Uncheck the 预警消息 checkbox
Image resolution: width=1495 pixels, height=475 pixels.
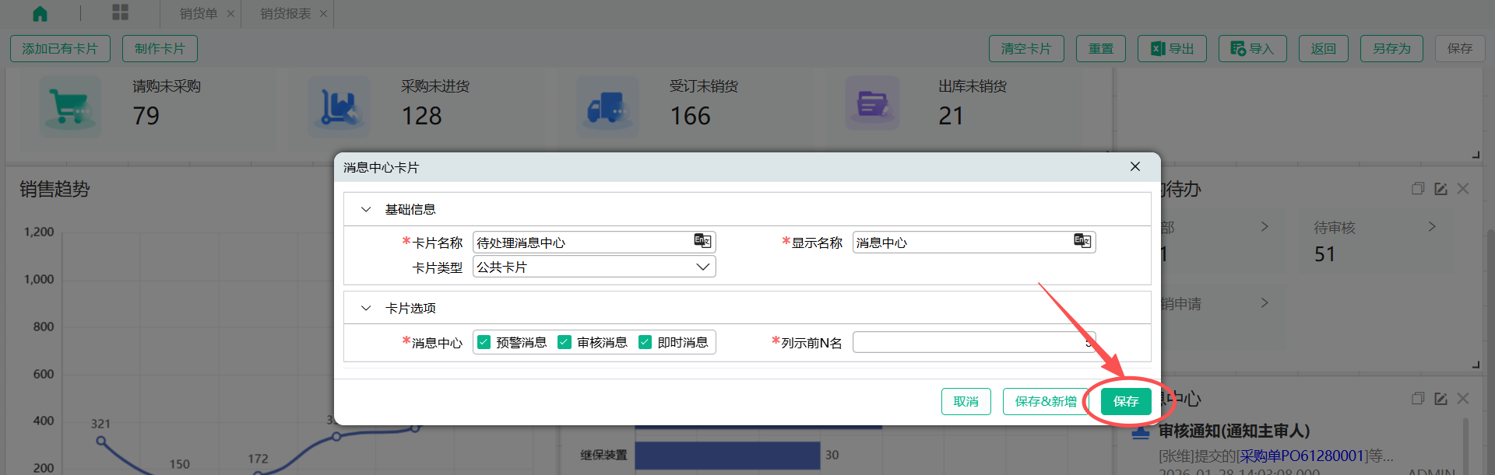[x=484, y=342]
